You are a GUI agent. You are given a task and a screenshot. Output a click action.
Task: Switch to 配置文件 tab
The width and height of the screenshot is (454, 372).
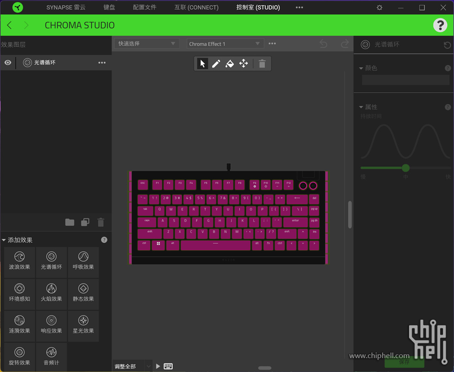145,7
